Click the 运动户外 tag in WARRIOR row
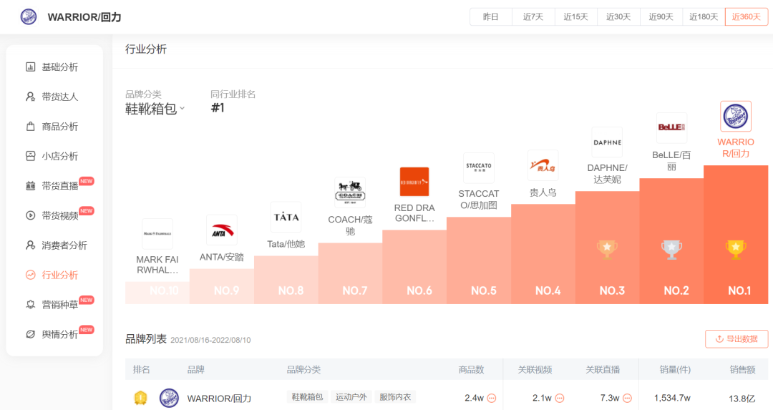This screenshot has width=773, height=410. point(351,396)
